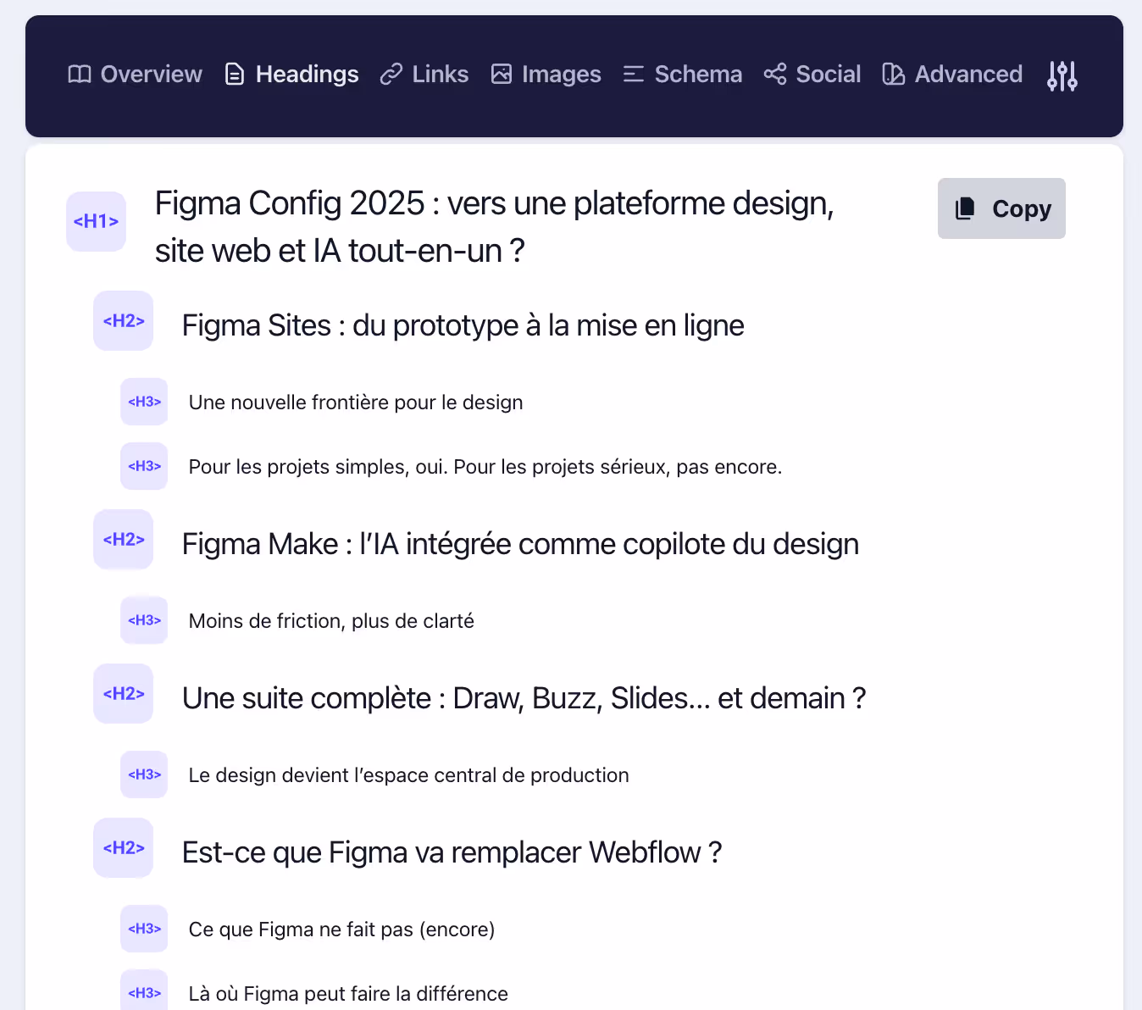
Task: Select text Là où Figma peut faire la différence
Action: [348, 994]
